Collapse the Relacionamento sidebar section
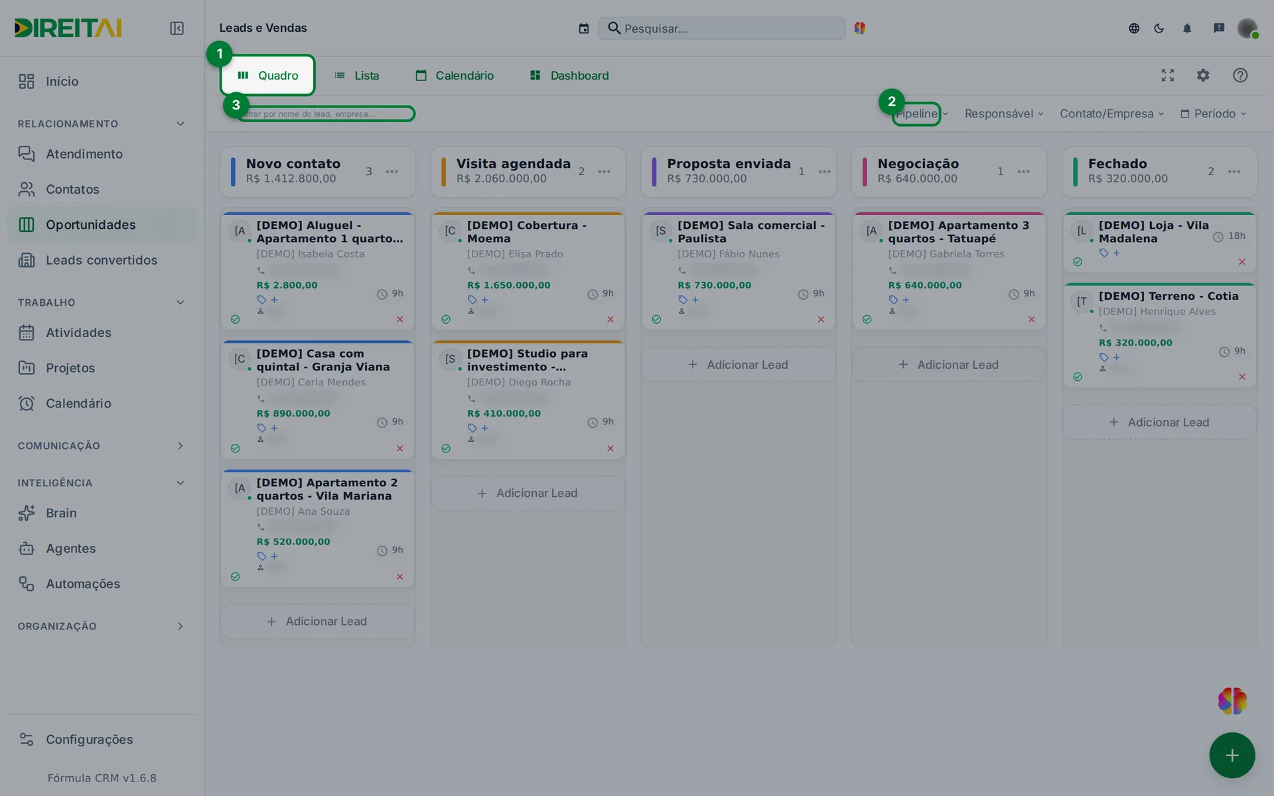 180,124
